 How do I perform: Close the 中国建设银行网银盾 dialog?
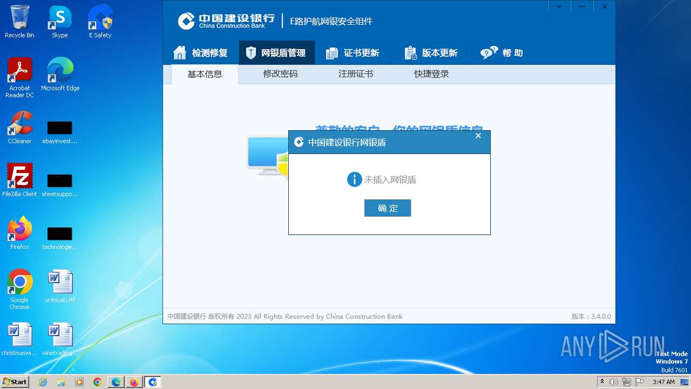(x=478, y=136)
